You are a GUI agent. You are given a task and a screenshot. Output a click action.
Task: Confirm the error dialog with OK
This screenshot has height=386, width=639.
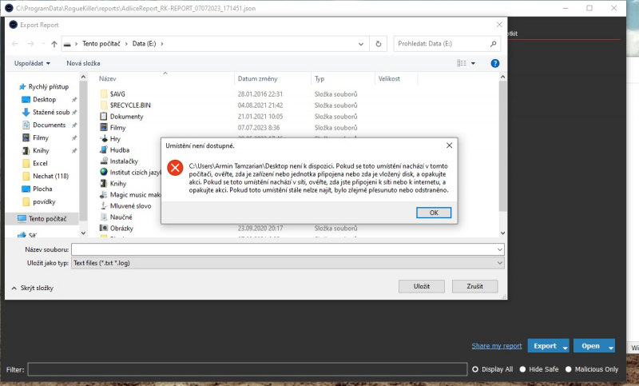pyautogui.click(x=434, y=213)
